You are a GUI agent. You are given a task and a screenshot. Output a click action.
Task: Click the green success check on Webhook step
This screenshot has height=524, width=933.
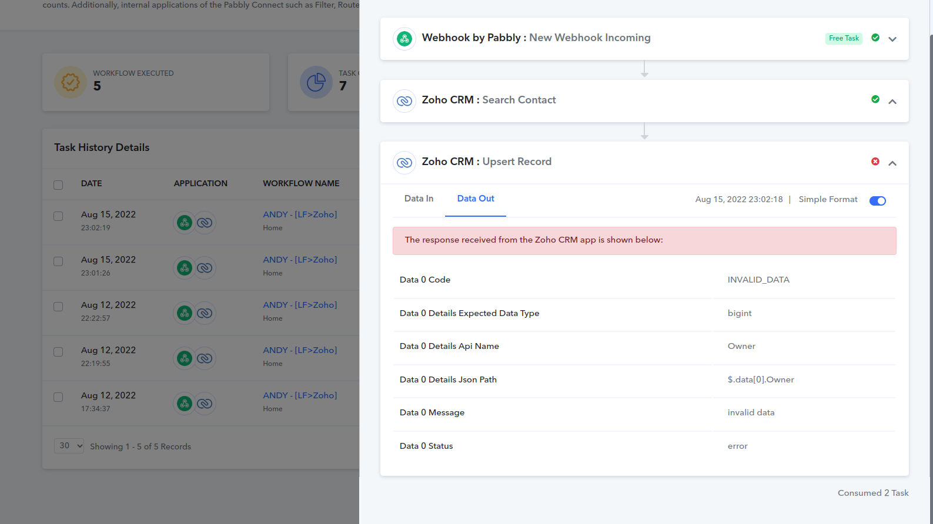[875, 38]
